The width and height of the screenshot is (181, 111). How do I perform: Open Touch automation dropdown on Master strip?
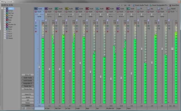(x=177, y=12)
